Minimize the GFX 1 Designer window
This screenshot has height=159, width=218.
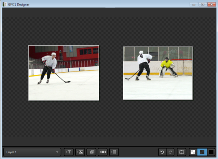[x=194, y=4]
